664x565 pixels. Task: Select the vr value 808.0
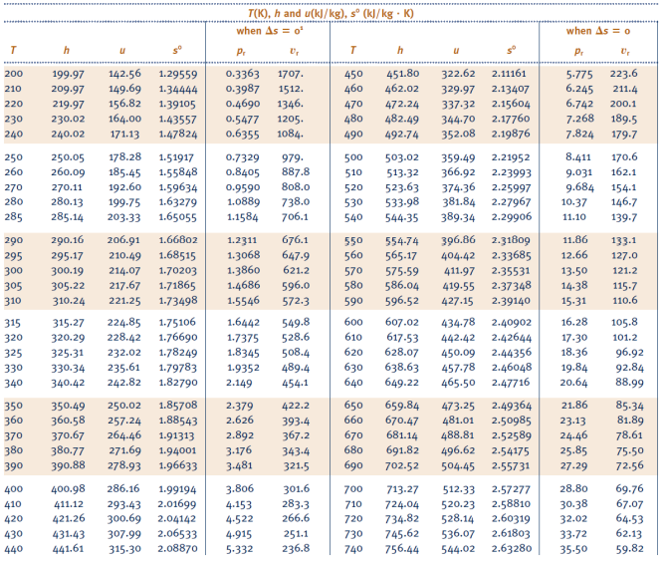(296, 187)
